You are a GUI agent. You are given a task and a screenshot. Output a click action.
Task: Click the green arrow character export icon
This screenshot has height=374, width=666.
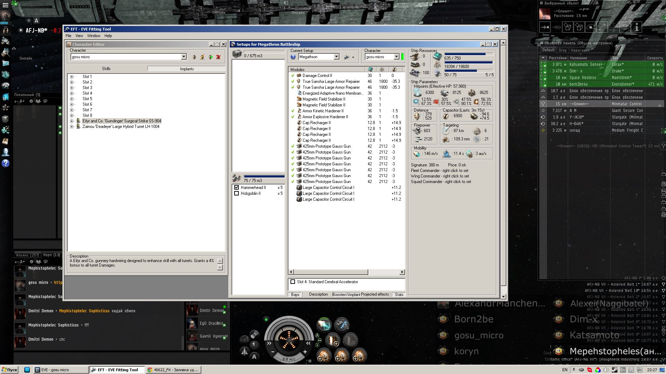210,57
